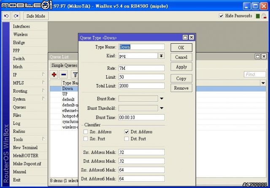Screen dimensions: 270x188
Task: Expand the Burst Threshold field
Action: pos(162,108)
